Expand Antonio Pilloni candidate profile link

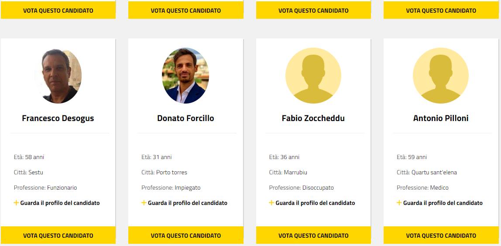click(443, 203)
